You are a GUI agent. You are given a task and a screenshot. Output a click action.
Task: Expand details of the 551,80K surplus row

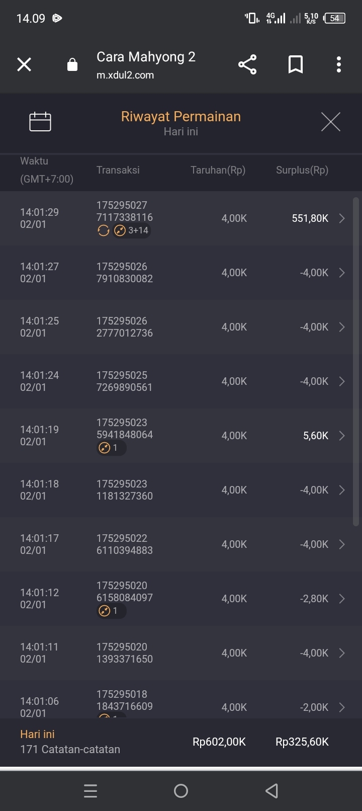point(342,218)
